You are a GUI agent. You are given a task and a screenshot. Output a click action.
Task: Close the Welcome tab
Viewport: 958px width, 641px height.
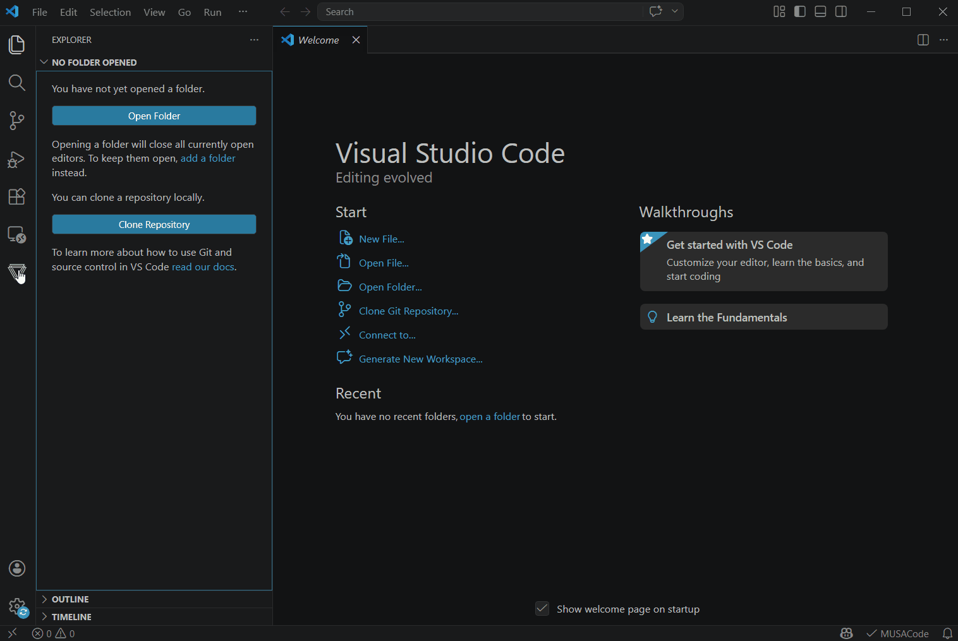click(x=356, y=40)
